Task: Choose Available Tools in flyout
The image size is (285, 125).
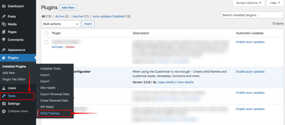Action: click(x=51, y=69)
